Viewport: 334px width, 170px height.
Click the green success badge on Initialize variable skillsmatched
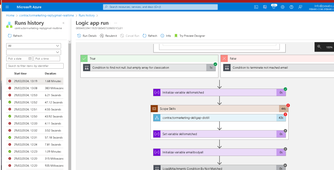click(x=285, y=89)
